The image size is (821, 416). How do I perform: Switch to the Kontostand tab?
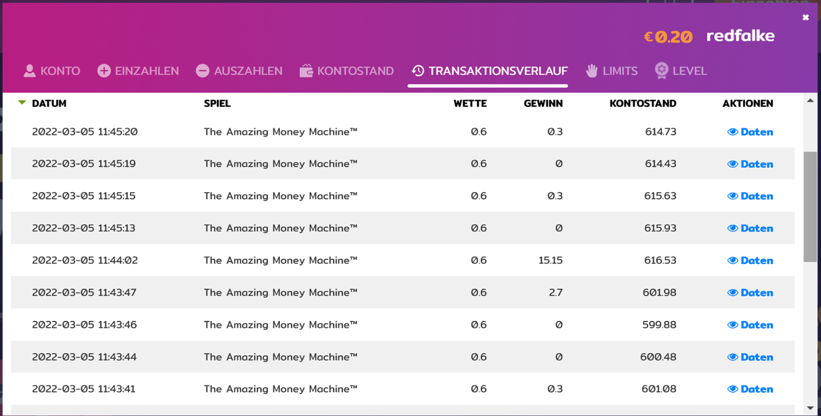point(355,71)
